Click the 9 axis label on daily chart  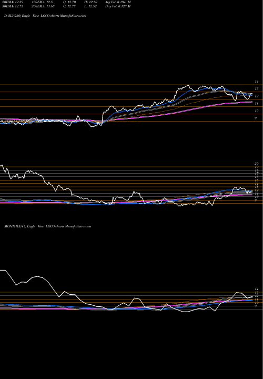256,118
